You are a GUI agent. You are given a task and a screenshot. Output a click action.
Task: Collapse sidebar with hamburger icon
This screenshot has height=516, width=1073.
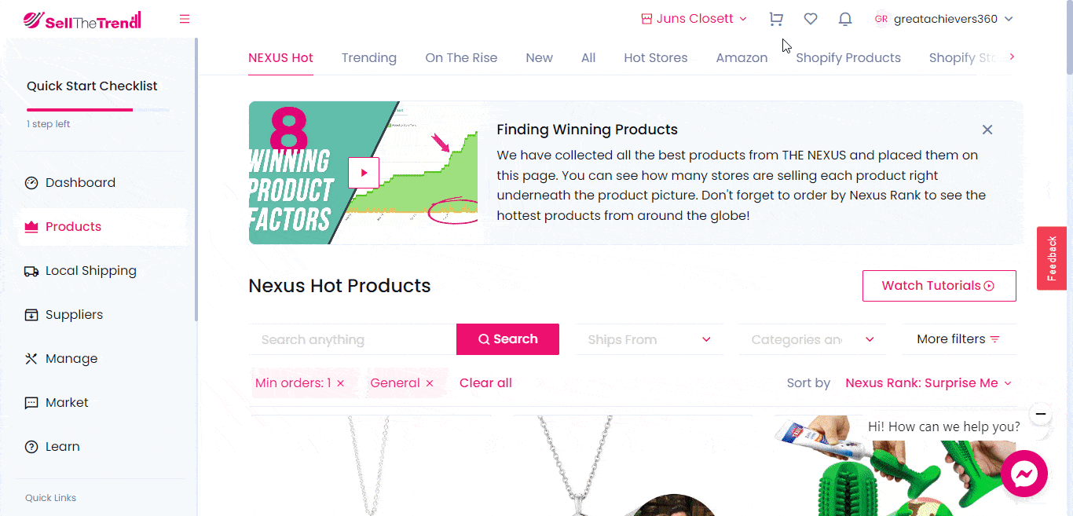(185, 19)
